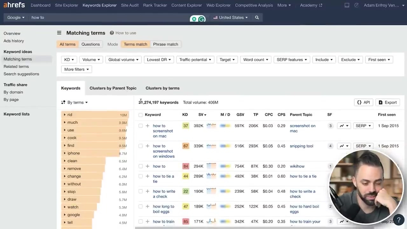Screen dimensions: 407x229
Task: Sort by the SV column header
Action: point(202,115)
